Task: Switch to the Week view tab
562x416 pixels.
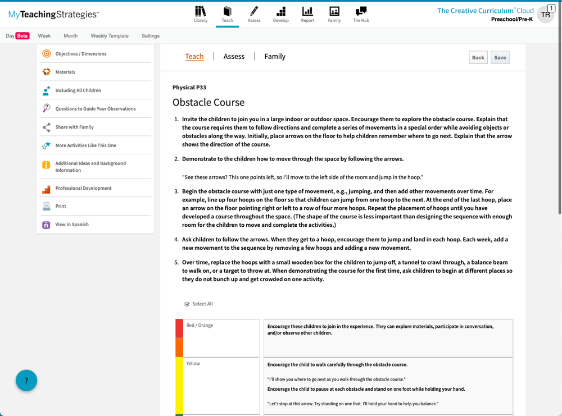Action: pyautogui.click(x=44, y=36)
